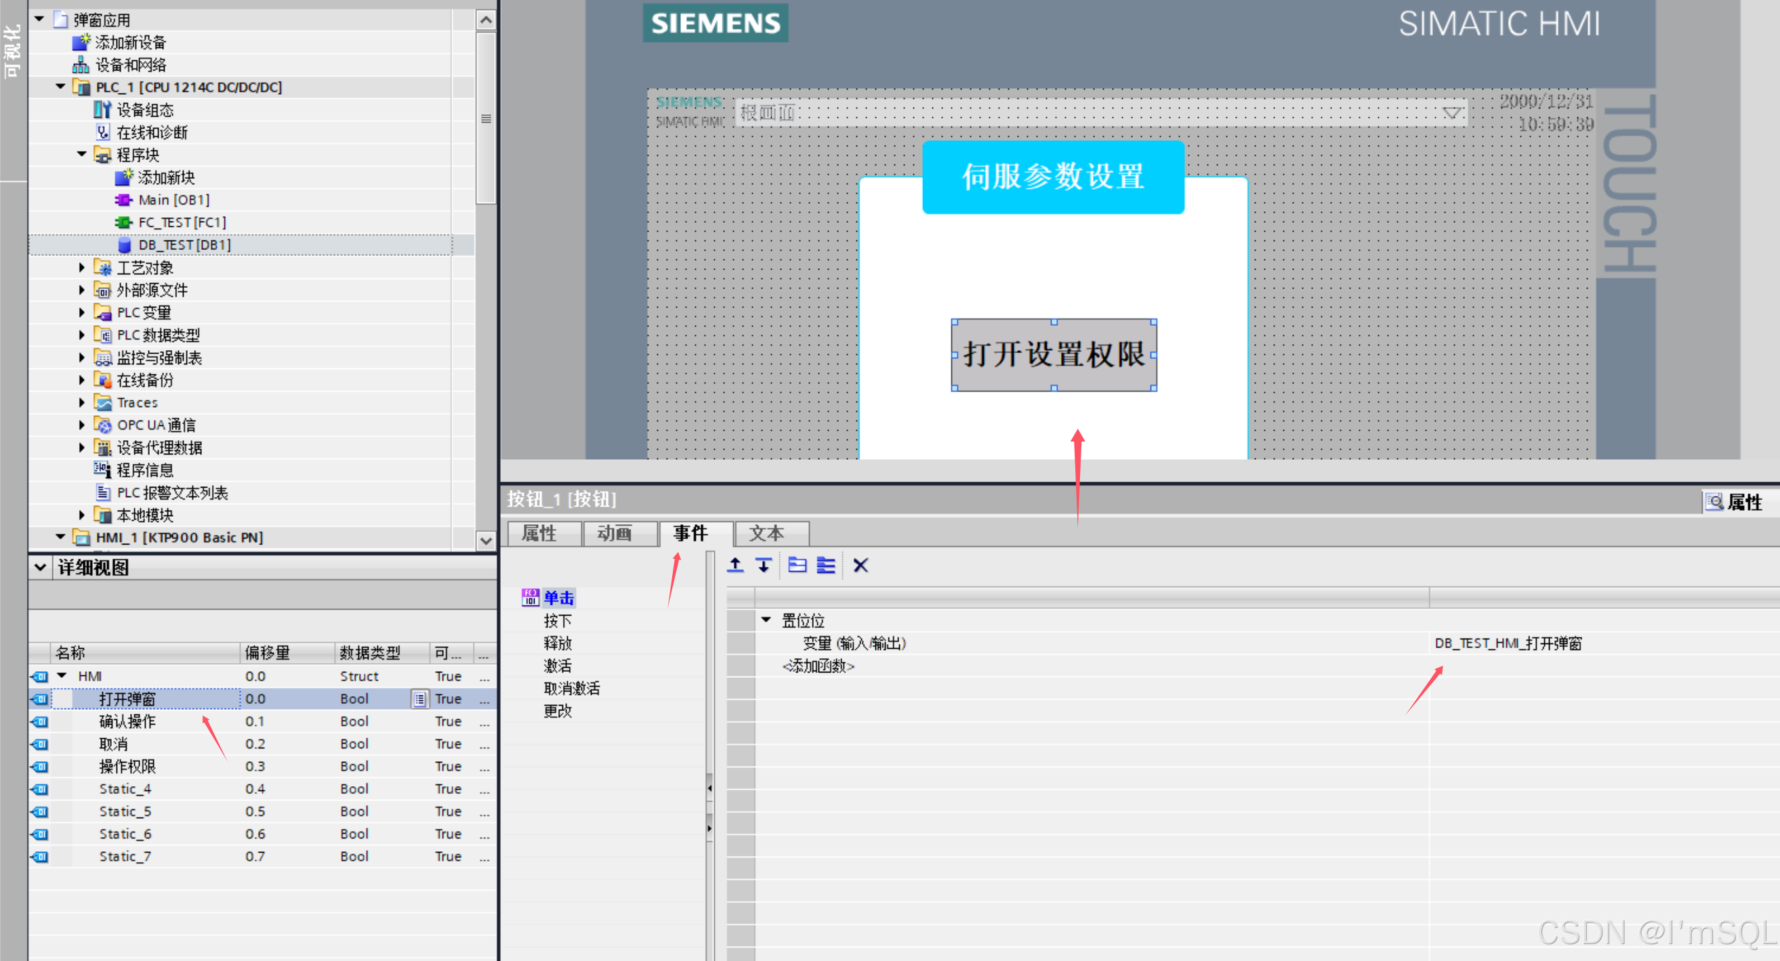The width and height of the screenshot is (1780, 961).
Task: Switch to the 文本 tab
Action: pos(766,534)
